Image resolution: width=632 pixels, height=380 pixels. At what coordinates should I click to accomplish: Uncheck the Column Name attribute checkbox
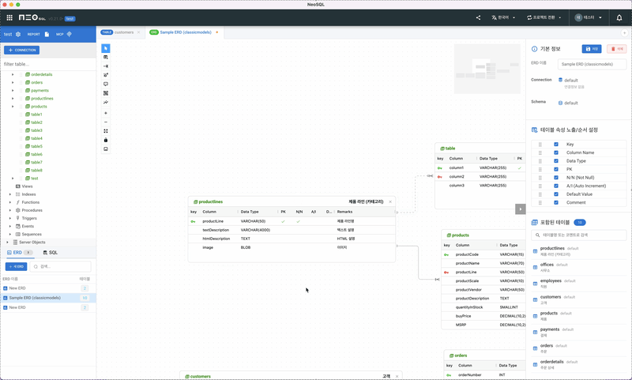point(556,152)
